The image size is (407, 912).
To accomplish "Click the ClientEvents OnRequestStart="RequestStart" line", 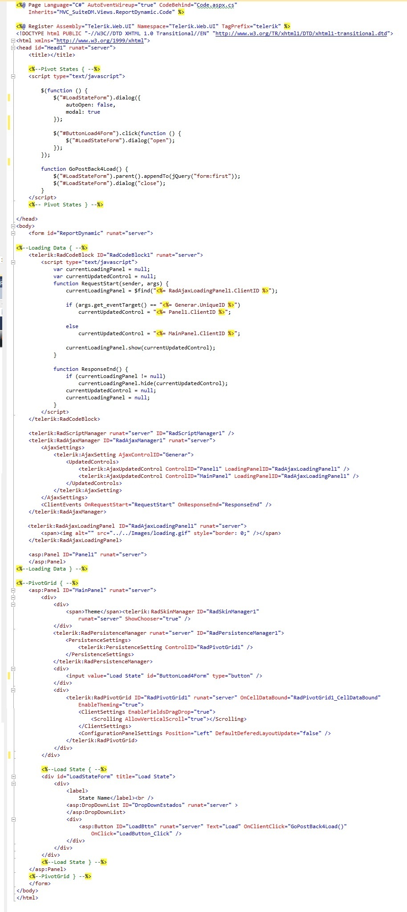I will point(156,505).
